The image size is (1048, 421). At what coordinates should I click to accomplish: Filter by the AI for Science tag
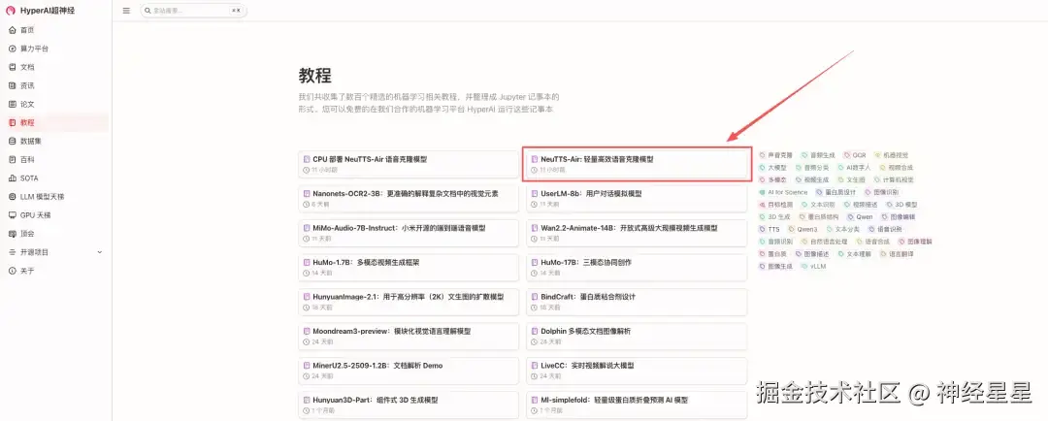(x=783, y=192)
